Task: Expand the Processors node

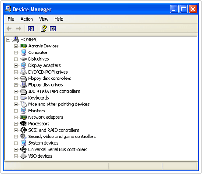Action: click(x=16, y=124)
